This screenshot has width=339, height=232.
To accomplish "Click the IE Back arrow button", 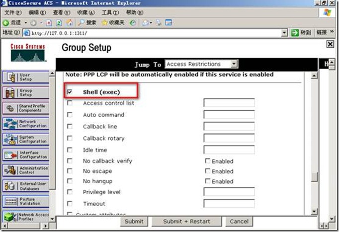I will pyautogui.click(x=12, y=22).
